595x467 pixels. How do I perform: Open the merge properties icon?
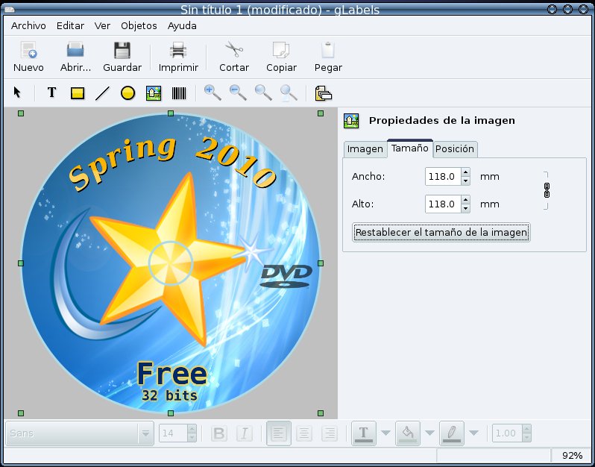click(324, 93)
